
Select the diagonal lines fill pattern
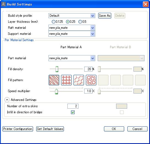pos(54,80)
